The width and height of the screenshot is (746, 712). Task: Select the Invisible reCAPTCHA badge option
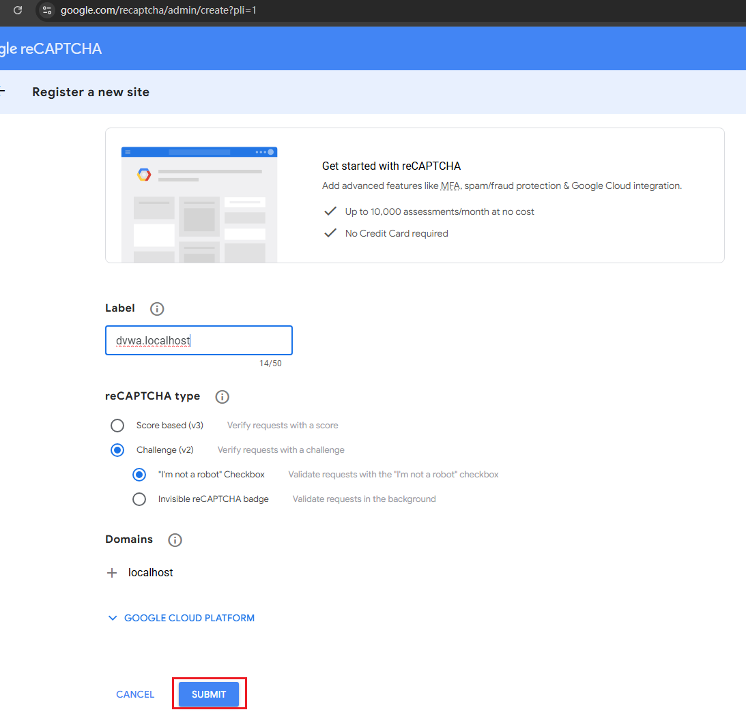pos(139,499)
